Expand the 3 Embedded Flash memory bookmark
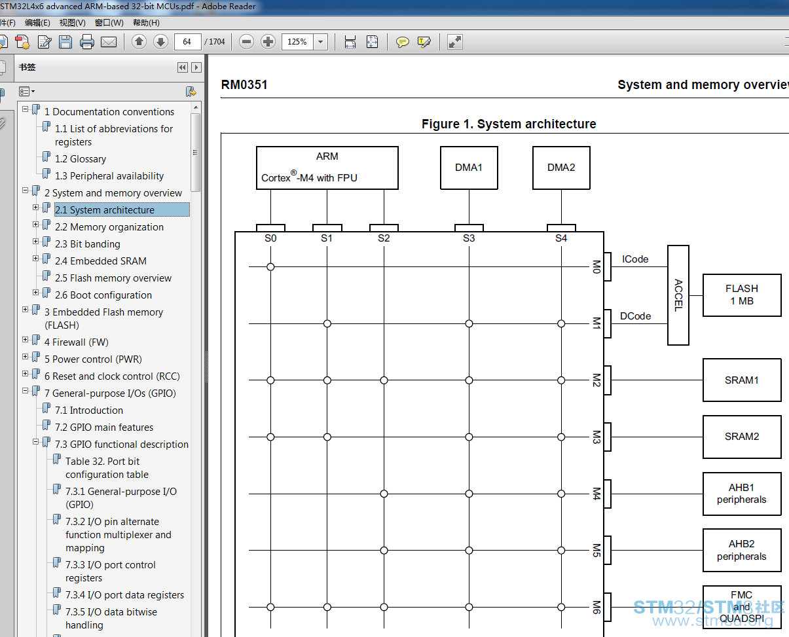This screenshot has width=789, height=637. (x=26, y=310)
